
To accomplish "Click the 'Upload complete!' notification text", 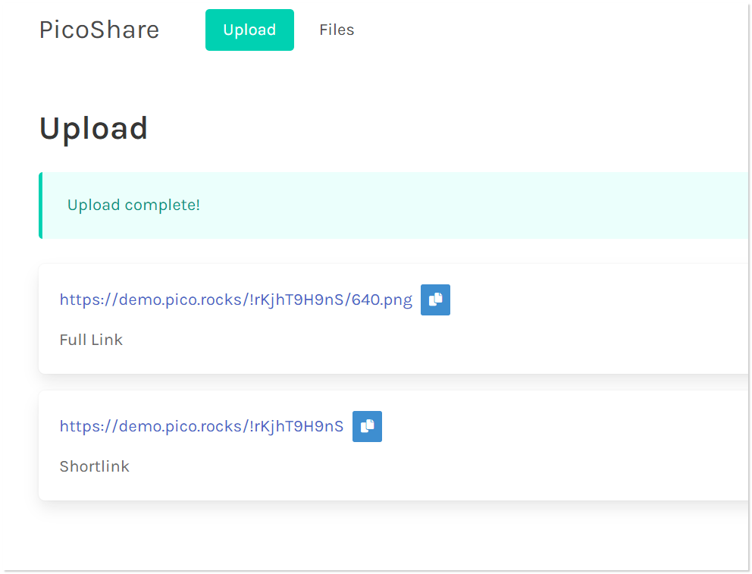I will click(133, 205).
